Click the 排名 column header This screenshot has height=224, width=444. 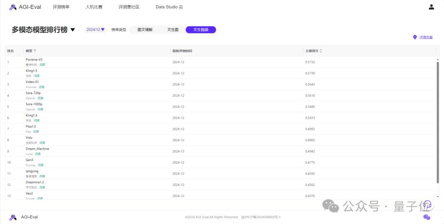(x=10, y=51)
